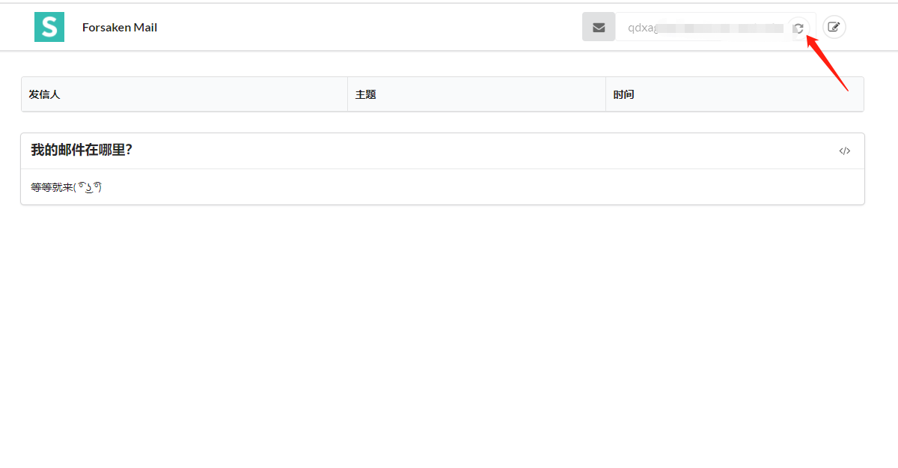Click the 时间 column header
Image resolution: width=898 pixels, height=468 pixels.
[x=735, y=94]
